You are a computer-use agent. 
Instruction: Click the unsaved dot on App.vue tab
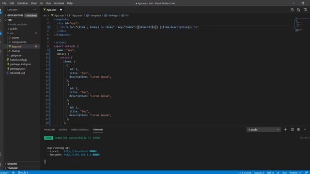pos(61,10)
